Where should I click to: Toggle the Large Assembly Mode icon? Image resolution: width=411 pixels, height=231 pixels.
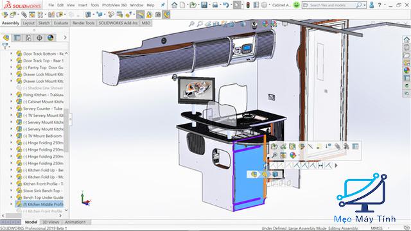166,15
